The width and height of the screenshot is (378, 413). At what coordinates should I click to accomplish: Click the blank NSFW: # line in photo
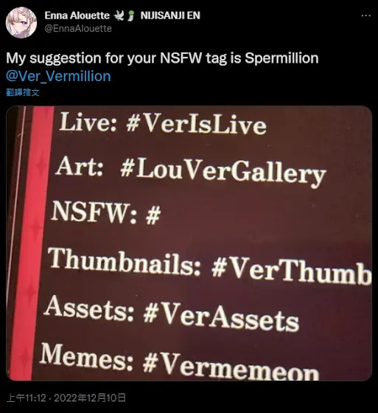click(x=106, y=213)
